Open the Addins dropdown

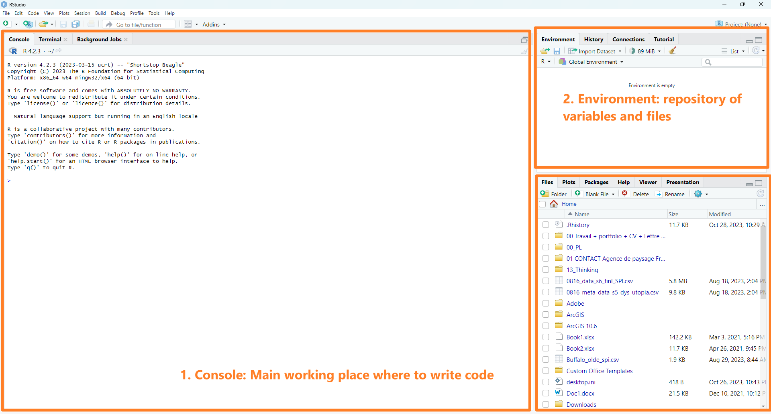tap(214, 24)
